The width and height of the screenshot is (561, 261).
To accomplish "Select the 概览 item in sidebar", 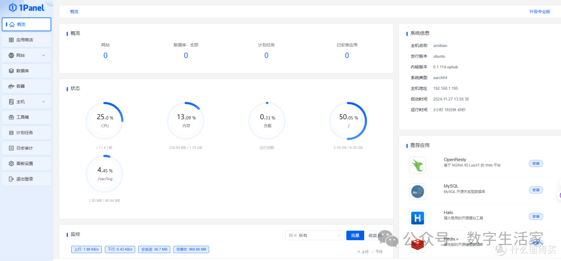I will click(26, 24).
